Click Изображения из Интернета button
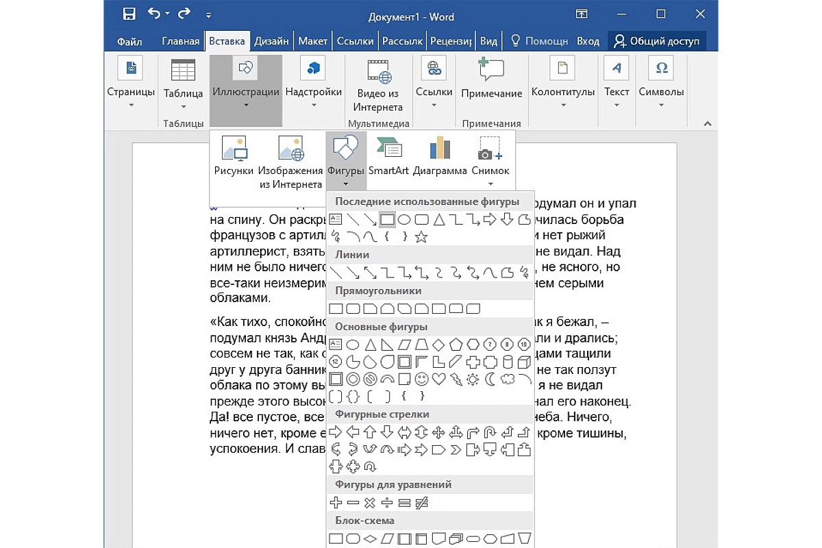 (x=290, y=163)
